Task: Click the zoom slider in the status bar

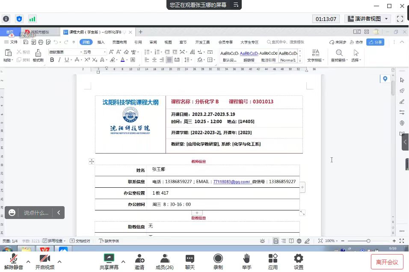Action: point(368,241)
